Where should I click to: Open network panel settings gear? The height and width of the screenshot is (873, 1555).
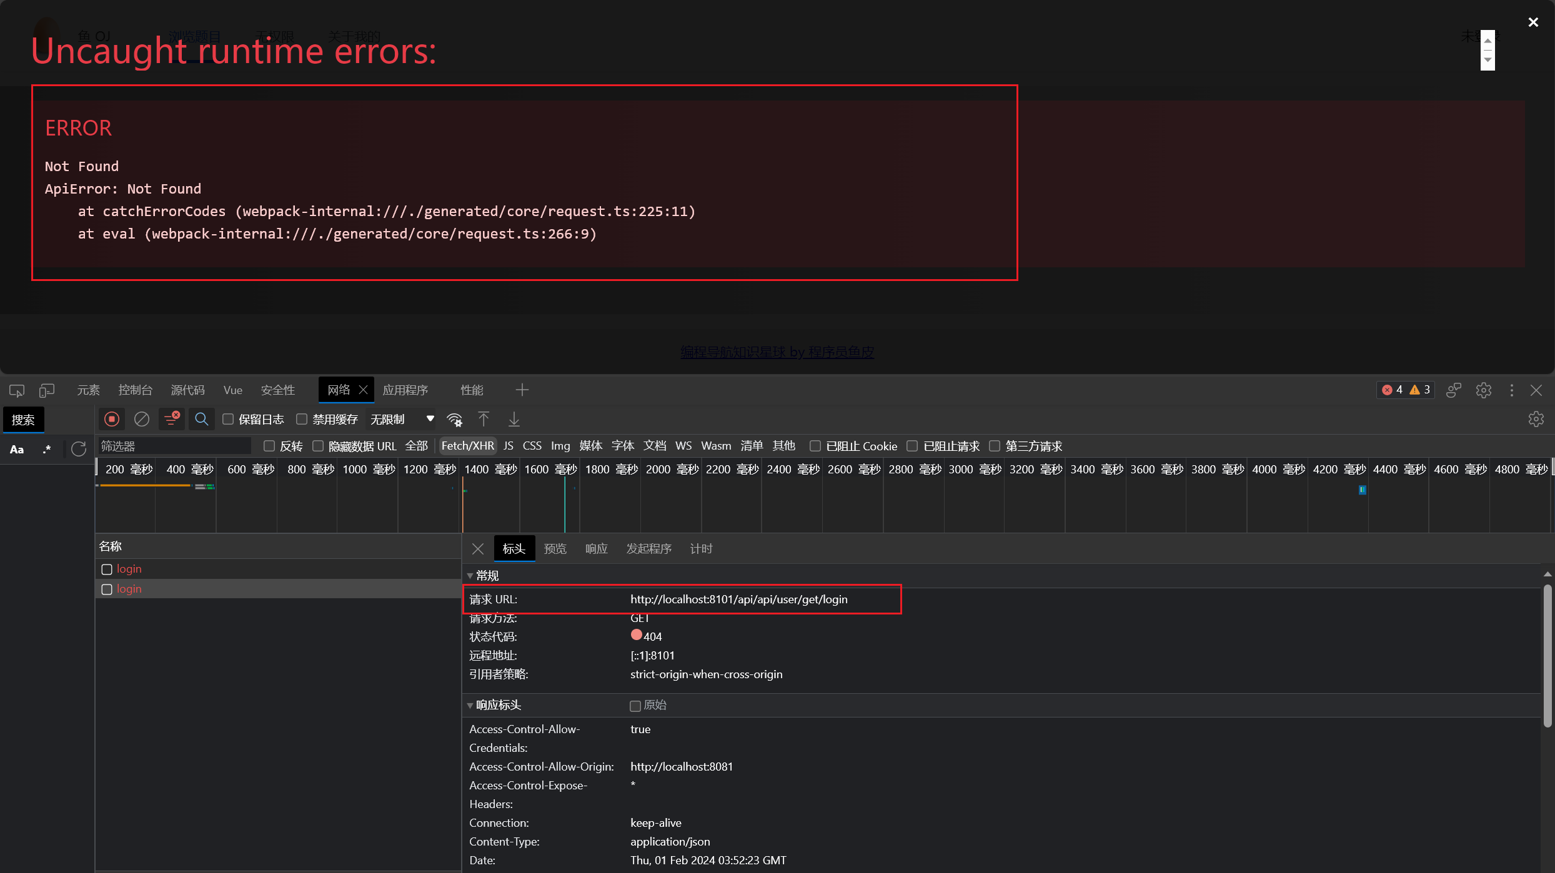click(1536, 419)
